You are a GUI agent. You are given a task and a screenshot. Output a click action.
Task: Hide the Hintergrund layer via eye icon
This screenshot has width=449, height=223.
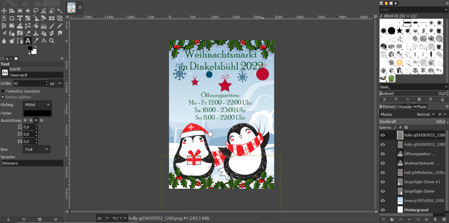point(383,210)
